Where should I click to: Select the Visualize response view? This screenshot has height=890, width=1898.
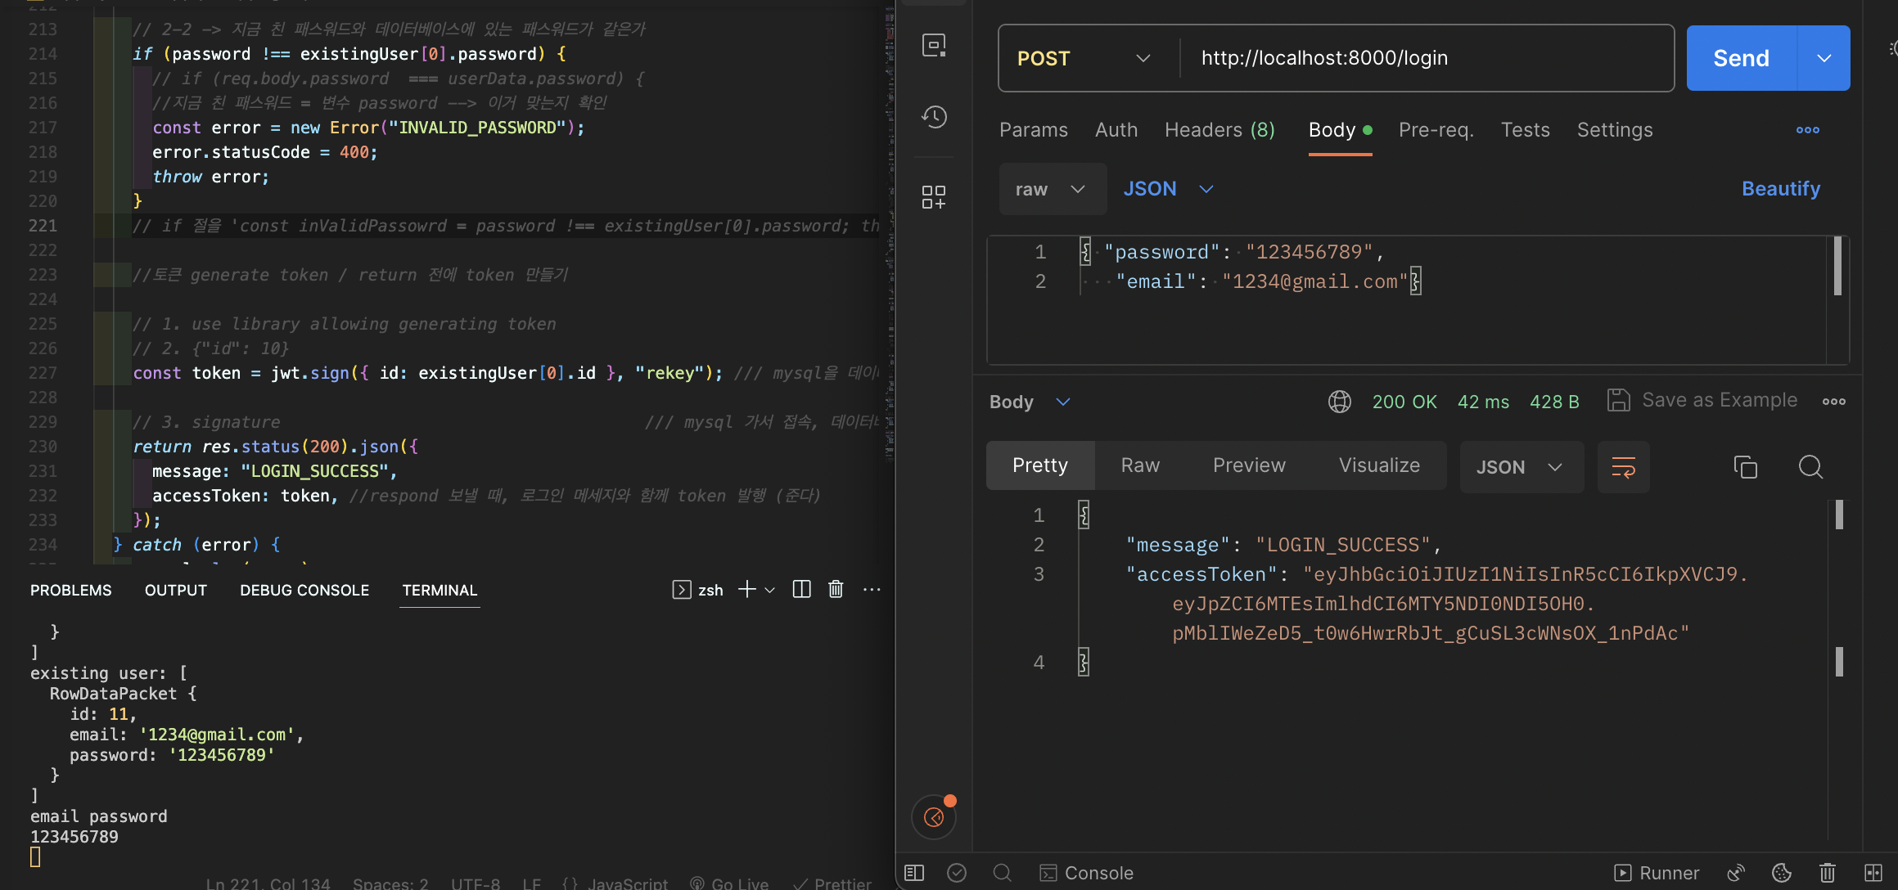pyautogui.click(x=1379, y=465)
